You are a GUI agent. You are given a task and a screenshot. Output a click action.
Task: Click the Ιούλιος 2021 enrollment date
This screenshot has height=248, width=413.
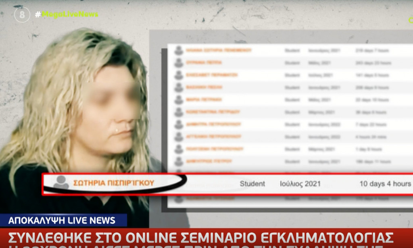pos(300,184)
